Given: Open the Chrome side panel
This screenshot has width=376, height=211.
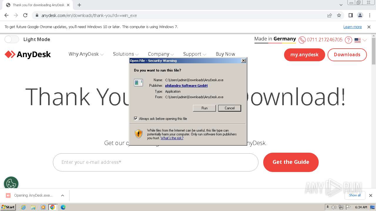Looking at the screenshot, I should pyautogui.click(x=350, y=15).
